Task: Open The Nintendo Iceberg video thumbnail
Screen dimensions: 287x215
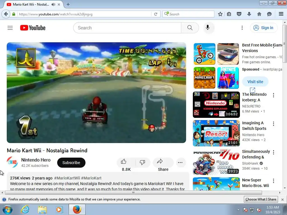Action: coord(216,105)
